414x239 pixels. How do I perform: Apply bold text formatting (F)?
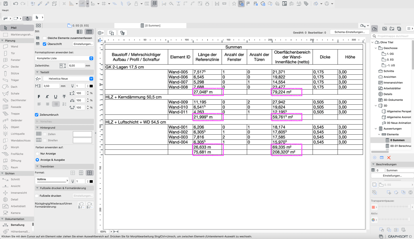point(39,97)
